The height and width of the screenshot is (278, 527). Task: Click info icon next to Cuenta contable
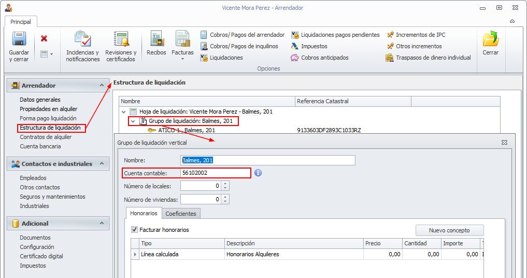coord(258,173)
